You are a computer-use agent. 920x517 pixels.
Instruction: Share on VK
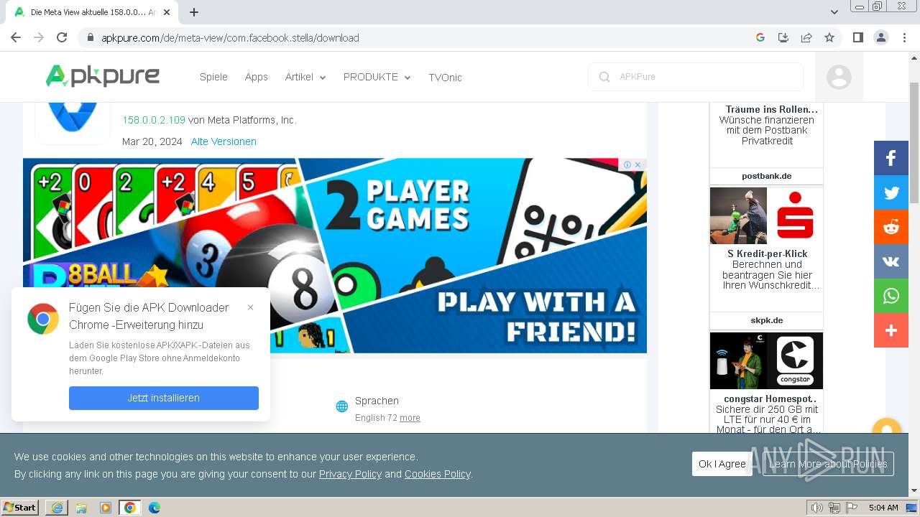coord(891,261)
